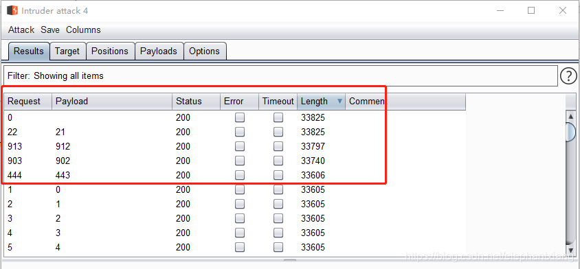
Task: Select request number 913
Action: pos(15,147)
